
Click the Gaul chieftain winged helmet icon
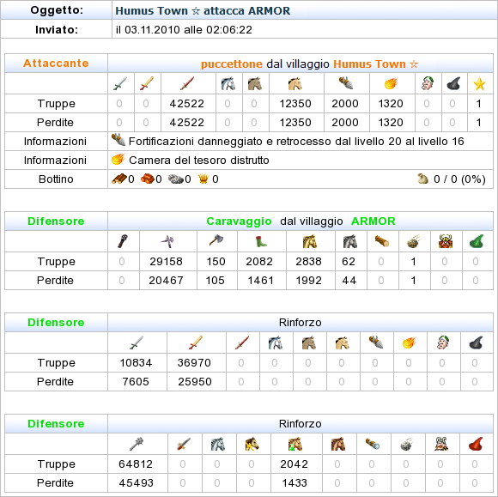pyautogui.click(x=441, y=444)
